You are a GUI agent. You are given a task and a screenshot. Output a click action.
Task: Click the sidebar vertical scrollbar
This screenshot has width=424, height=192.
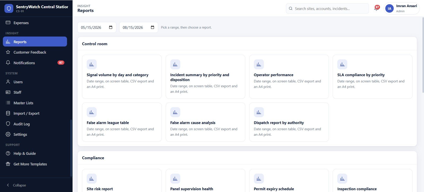point(71,148)
